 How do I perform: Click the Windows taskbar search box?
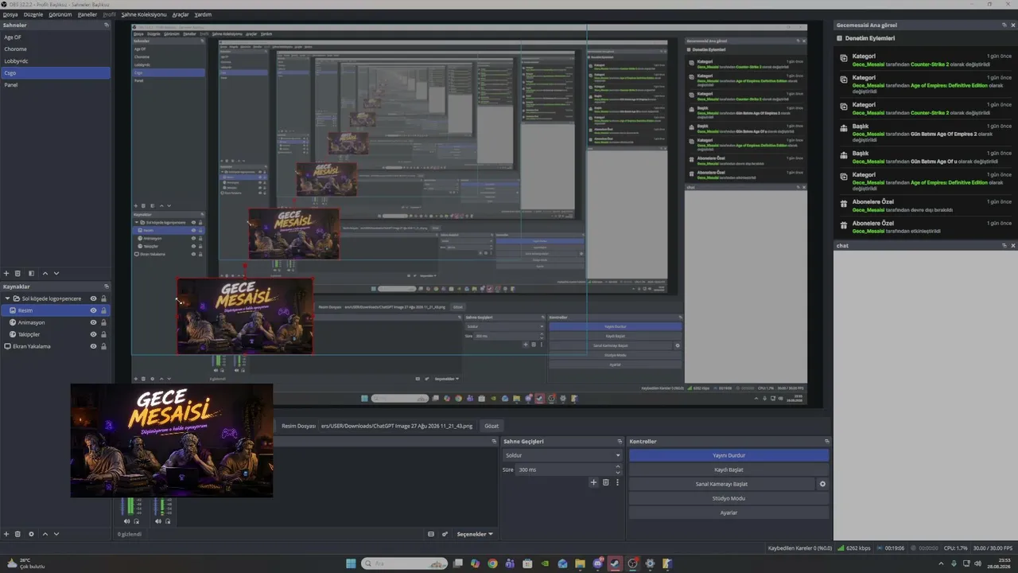pyautogui.click(x=404, y=563)
